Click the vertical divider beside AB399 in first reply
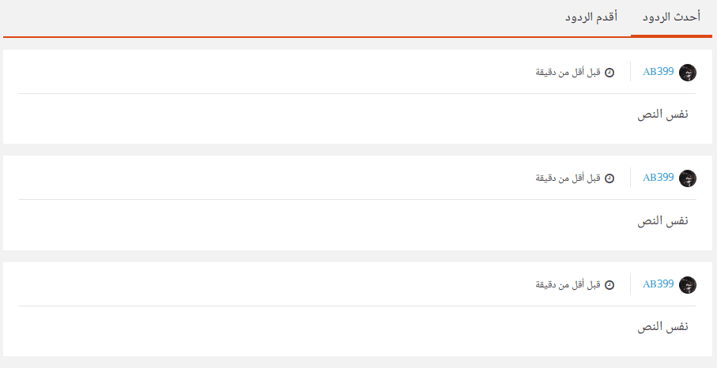 coord(630,72)
